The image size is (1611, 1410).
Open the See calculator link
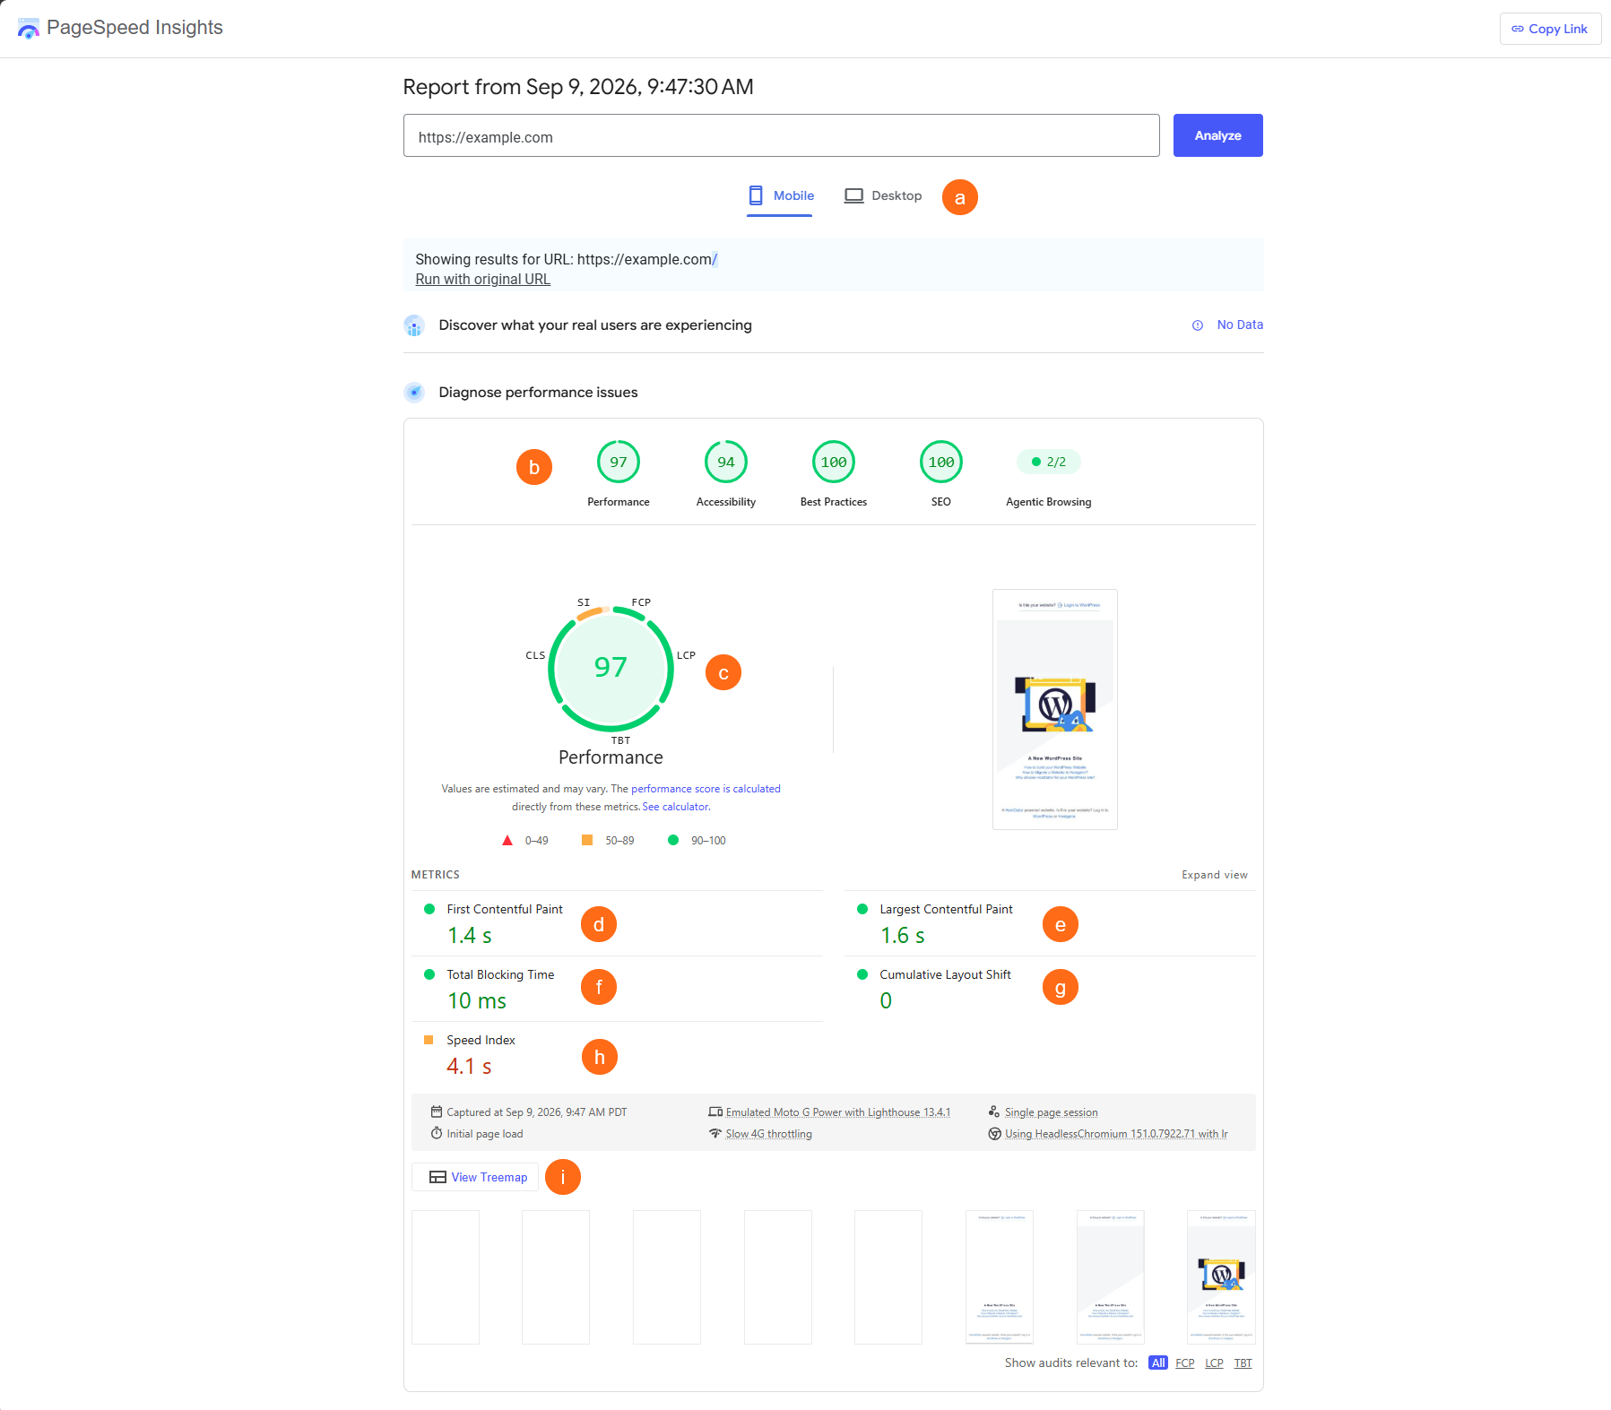point(676,807)
